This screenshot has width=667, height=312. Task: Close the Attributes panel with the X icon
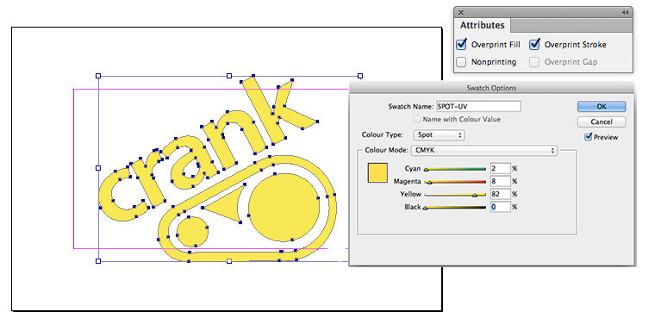click(x=461, y=13)
